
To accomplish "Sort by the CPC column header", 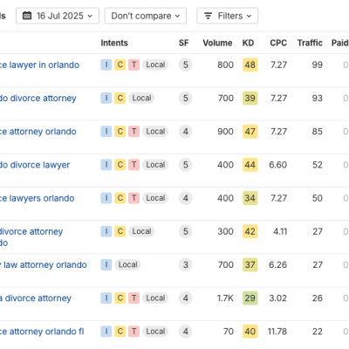I will [x=278, y=43].
